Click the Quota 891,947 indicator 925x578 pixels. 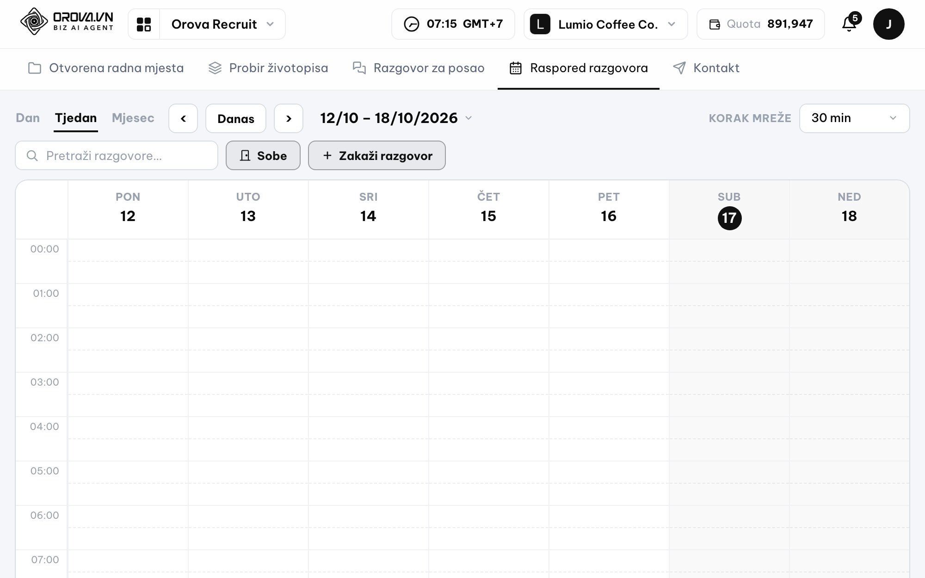point(761,24)
